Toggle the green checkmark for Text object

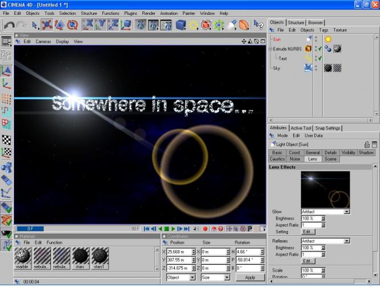[x=321, y=58]
